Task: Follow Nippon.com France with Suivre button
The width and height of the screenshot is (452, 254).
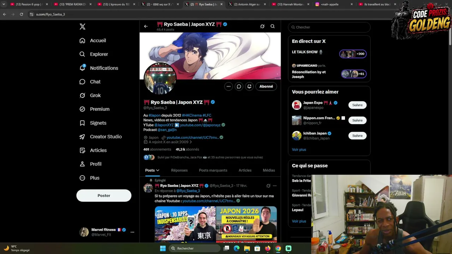Action: click(x=357, y=120)
